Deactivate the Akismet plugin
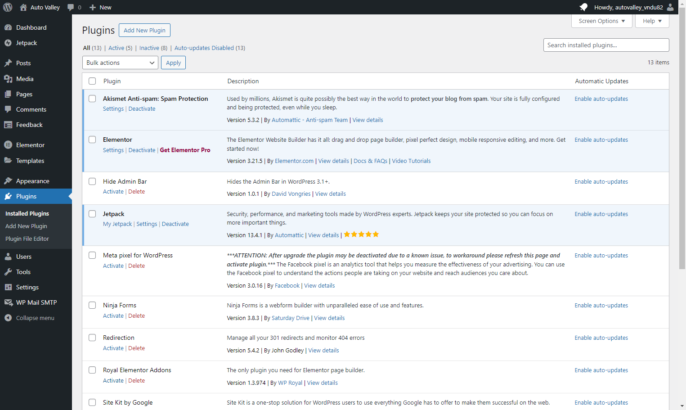This screenshot has width=686, height=410. (142, 109)
